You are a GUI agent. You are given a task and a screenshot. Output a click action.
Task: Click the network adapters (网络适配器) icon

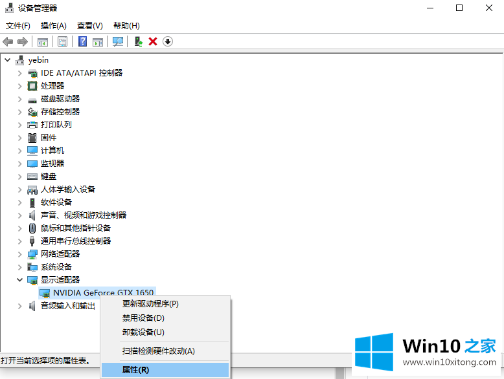[32, 254]
